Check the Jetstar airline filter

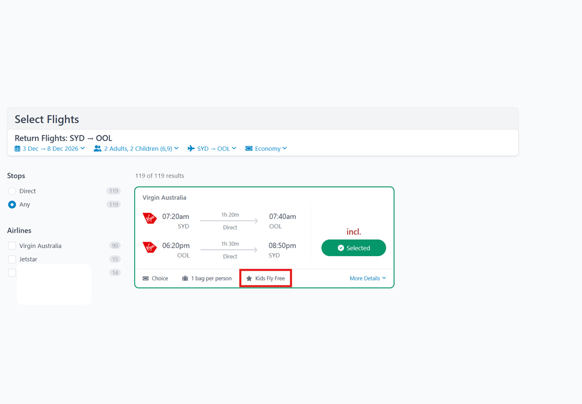pyautogui.click(x=12, y=259)
